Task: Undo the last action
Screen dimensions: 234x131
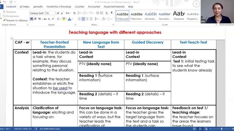Action: click(x=4, y=2)
